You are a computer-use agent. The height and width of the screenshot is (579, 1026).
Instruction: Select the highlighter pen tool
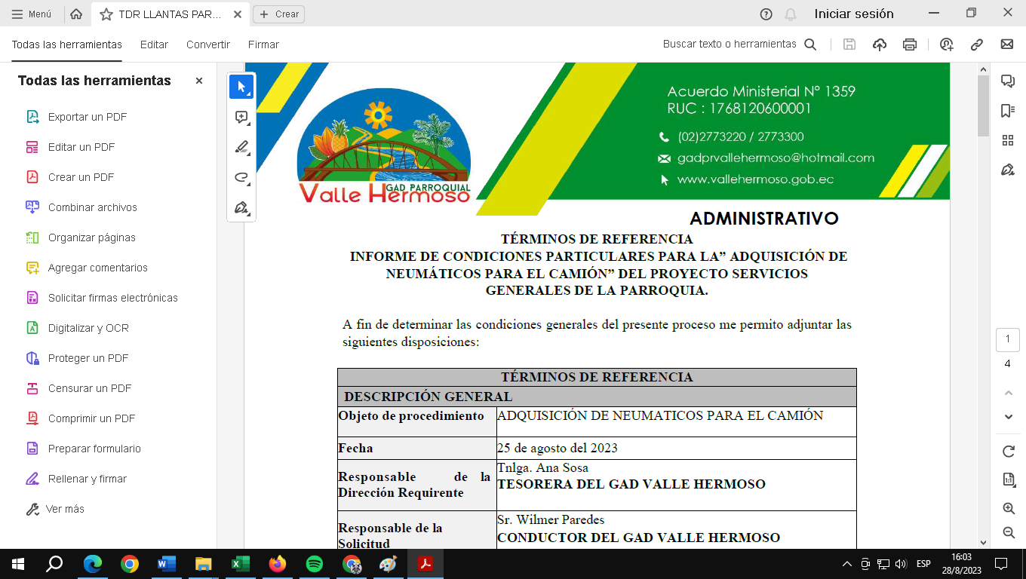pyautogui.click(x=241, y=148)
